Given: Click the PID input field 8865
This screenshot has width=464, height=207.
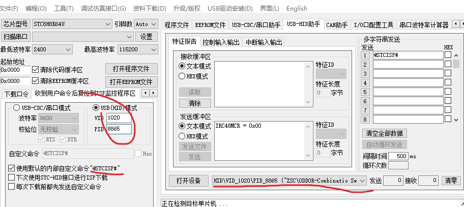Looking at the screenshot, I should (x=119, y=129).
